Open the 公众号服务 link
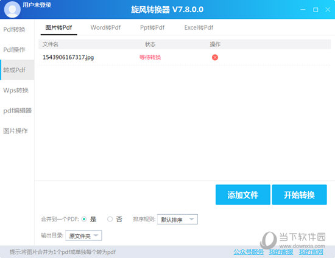 [x=249, y=252]
